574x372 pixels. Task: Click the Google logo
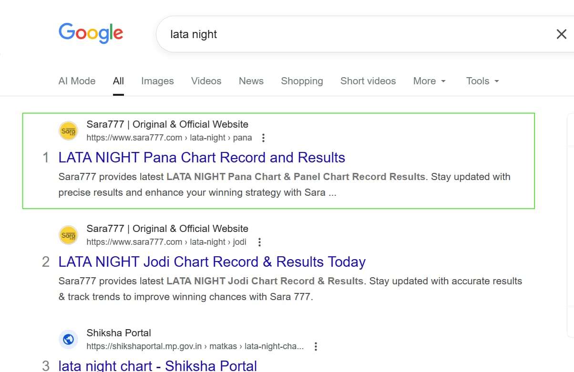click(x=91, y=33)
